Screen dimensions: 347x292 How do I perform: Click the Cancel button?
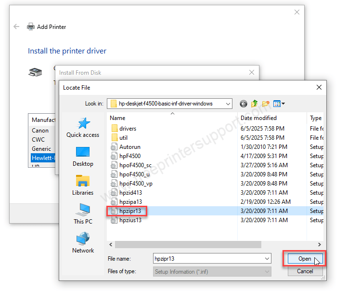(305, 271)
